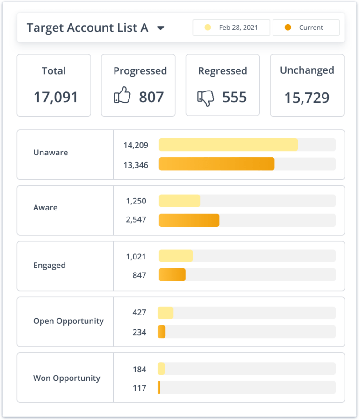Image resolution: width=359 pixels, height=420 pixels.
Task: Open the Target Account List A dropdown
Action: [x=93, y=28]
